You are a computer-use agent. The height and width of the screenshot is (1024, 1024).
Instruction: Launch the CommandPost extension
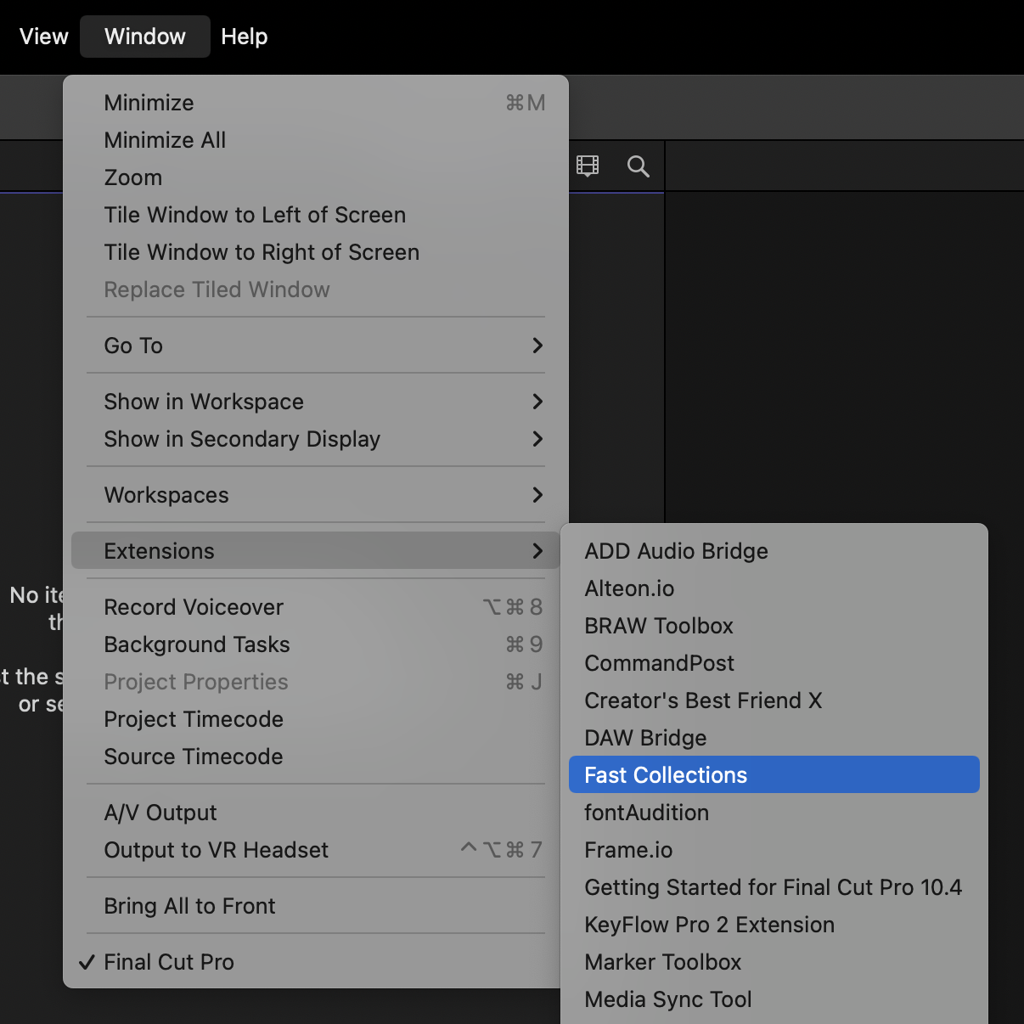[x=659, y=663]
